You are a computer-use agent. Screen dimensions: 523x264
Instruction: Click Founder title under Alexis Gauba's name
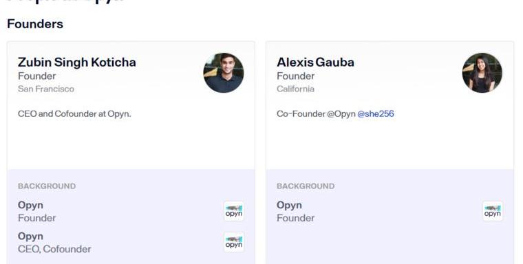(x=295, y=76)
